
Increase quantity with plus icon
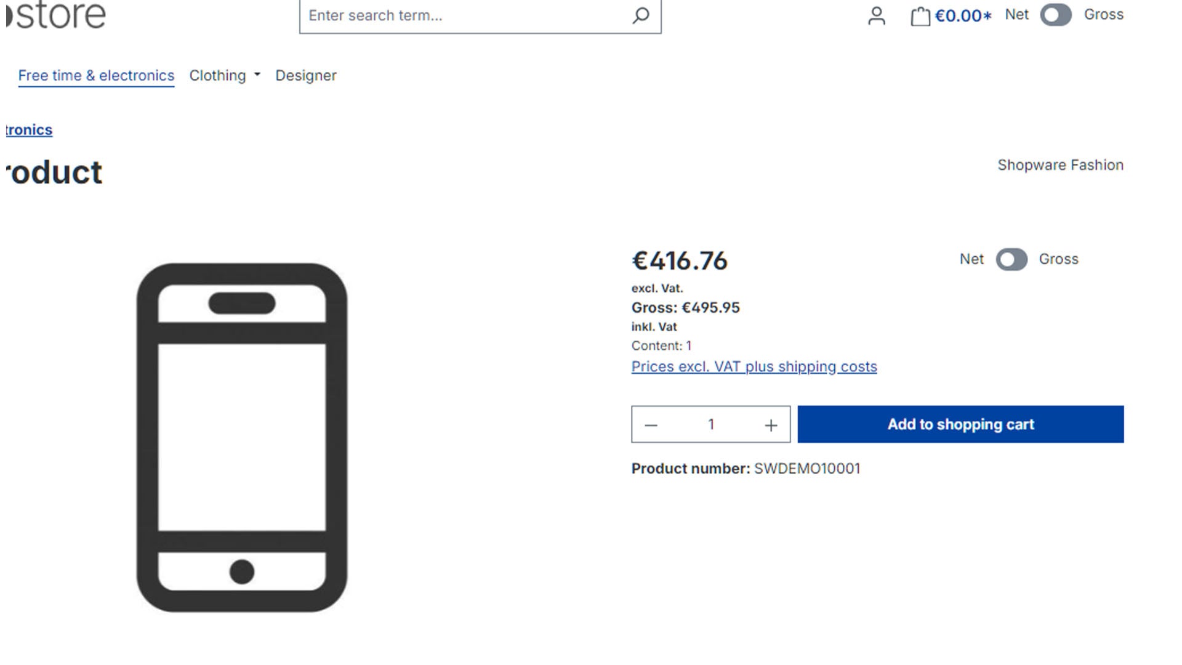[x=771, y=425]
